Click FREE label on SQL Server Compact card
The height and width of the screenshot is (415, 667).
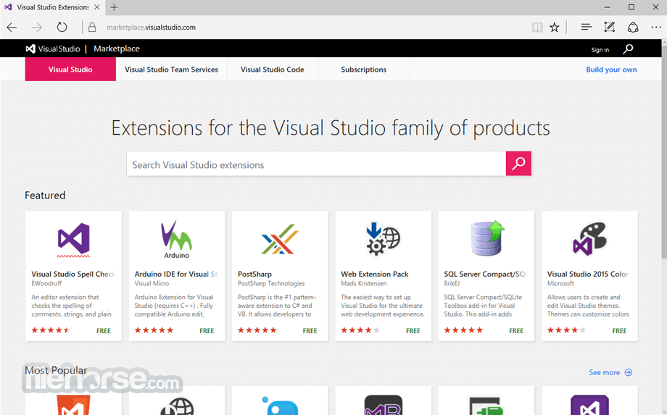[x=516, y=331]
